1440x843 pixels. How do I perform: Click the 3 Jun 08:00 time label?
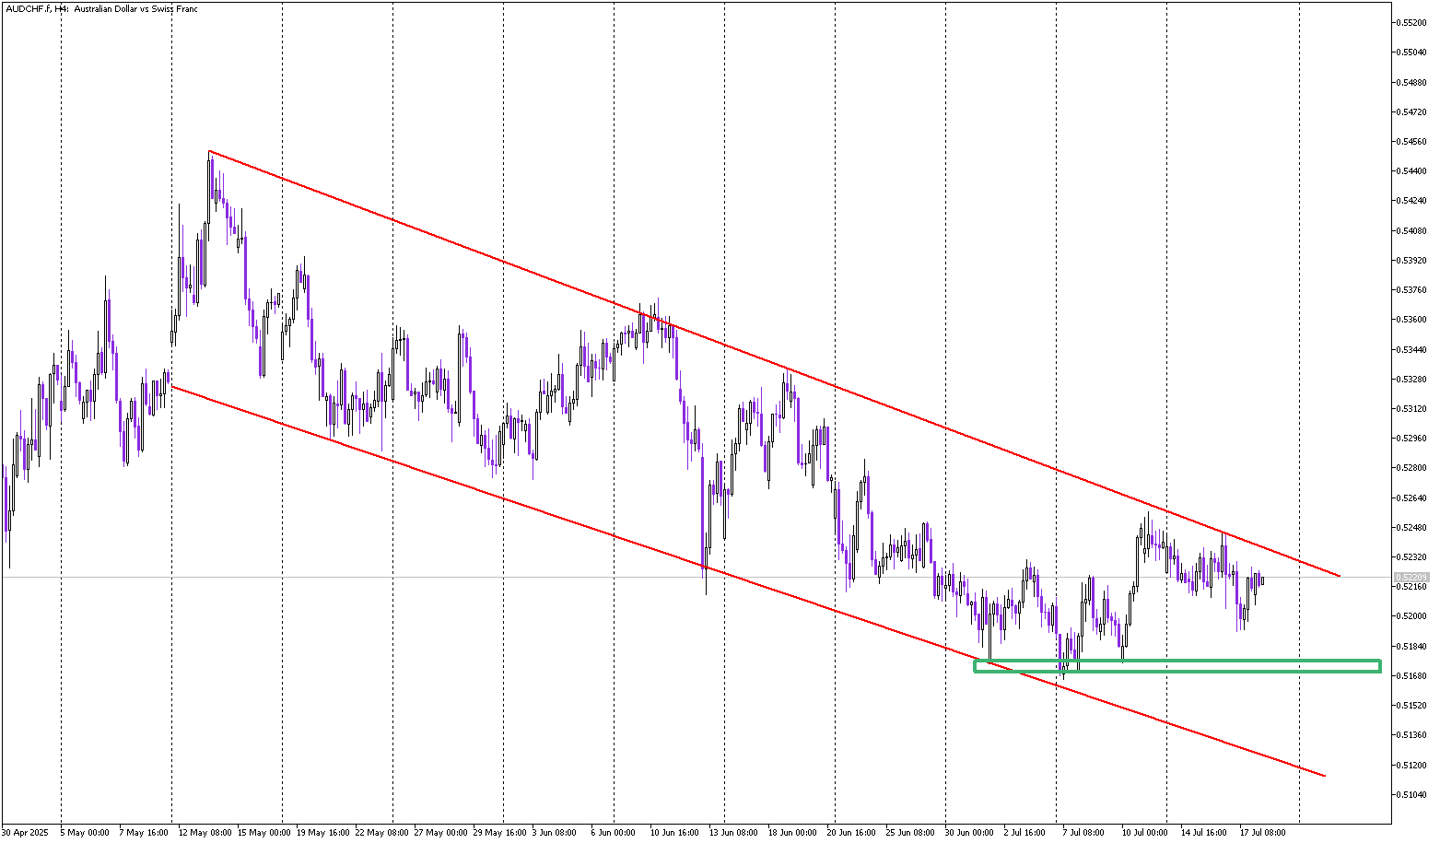click(x=555, y=833)
